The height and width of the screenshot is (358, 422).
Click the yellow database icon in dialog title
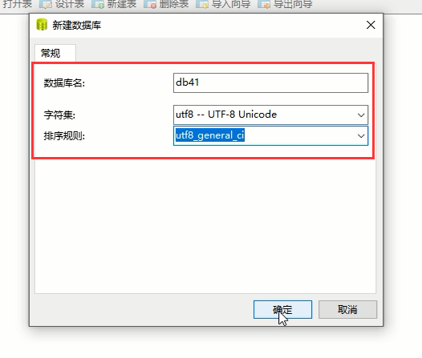tap(42, 25)
